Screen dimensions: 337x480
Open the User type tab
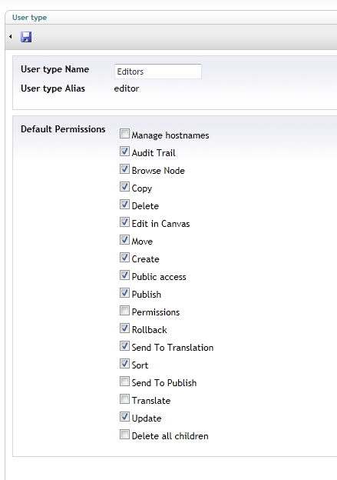click(x=30, y=18)
